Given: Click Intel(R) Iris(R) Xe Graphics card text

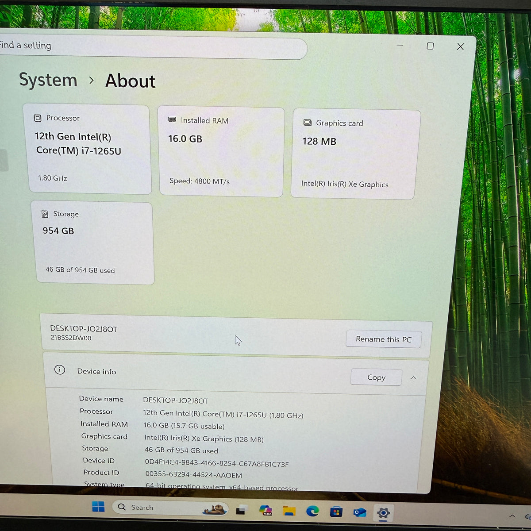Looking at the screenshot, I should click(345, 184).
